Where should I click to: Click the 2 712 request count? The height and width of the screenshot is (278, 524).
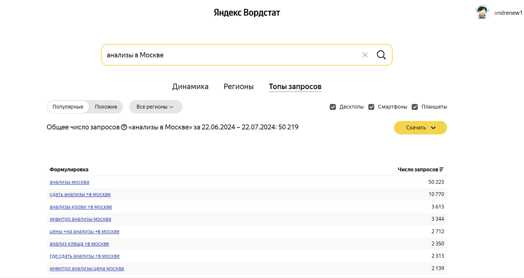coord(438,231)
